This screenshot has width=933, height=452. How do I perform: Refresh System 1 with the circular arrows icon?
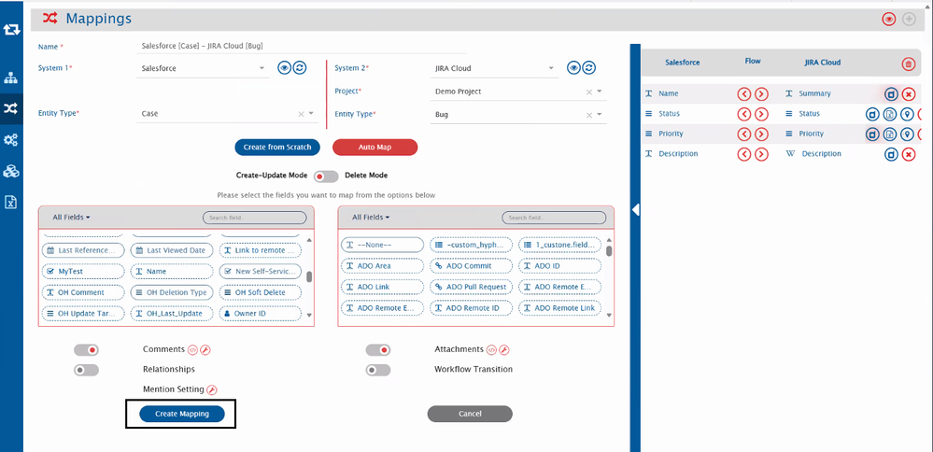click(299, 68)
